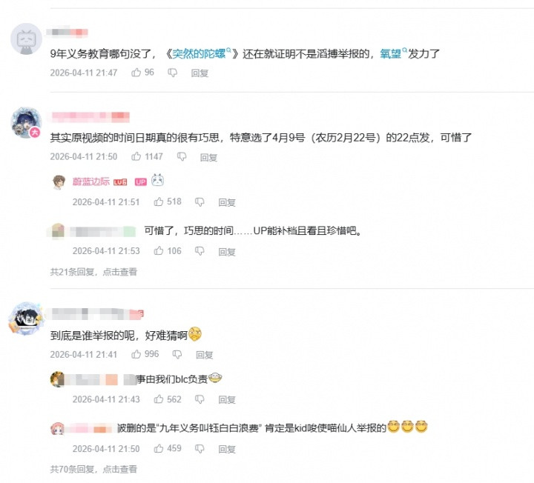Like 蔚蓝边际's reply with 518 likes
The height and width of the screenshot is (483, 534).
(x=159, y=201)
